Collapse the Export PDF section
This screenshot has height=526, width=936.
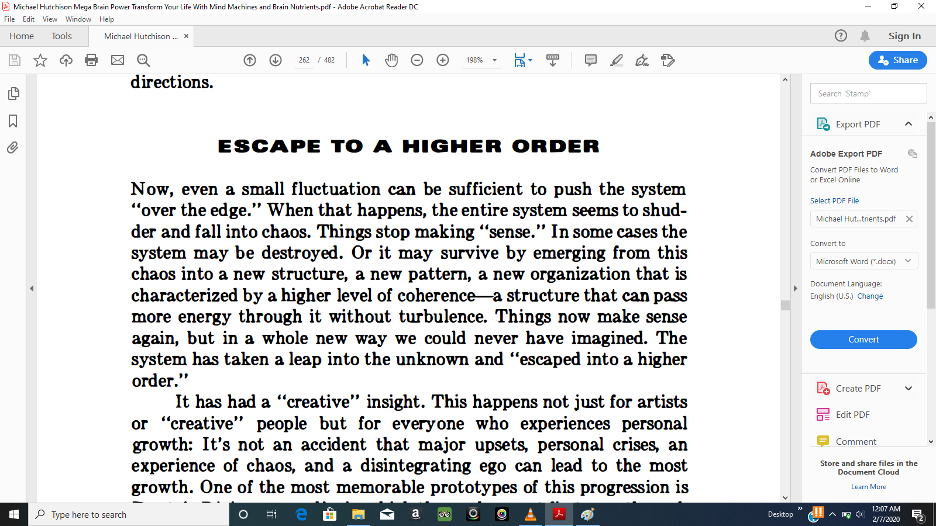(x=909, y=124)
